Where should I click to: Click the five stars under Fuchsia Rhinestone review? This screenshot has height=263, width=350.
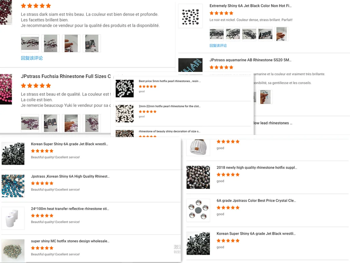tap(36, 86)
